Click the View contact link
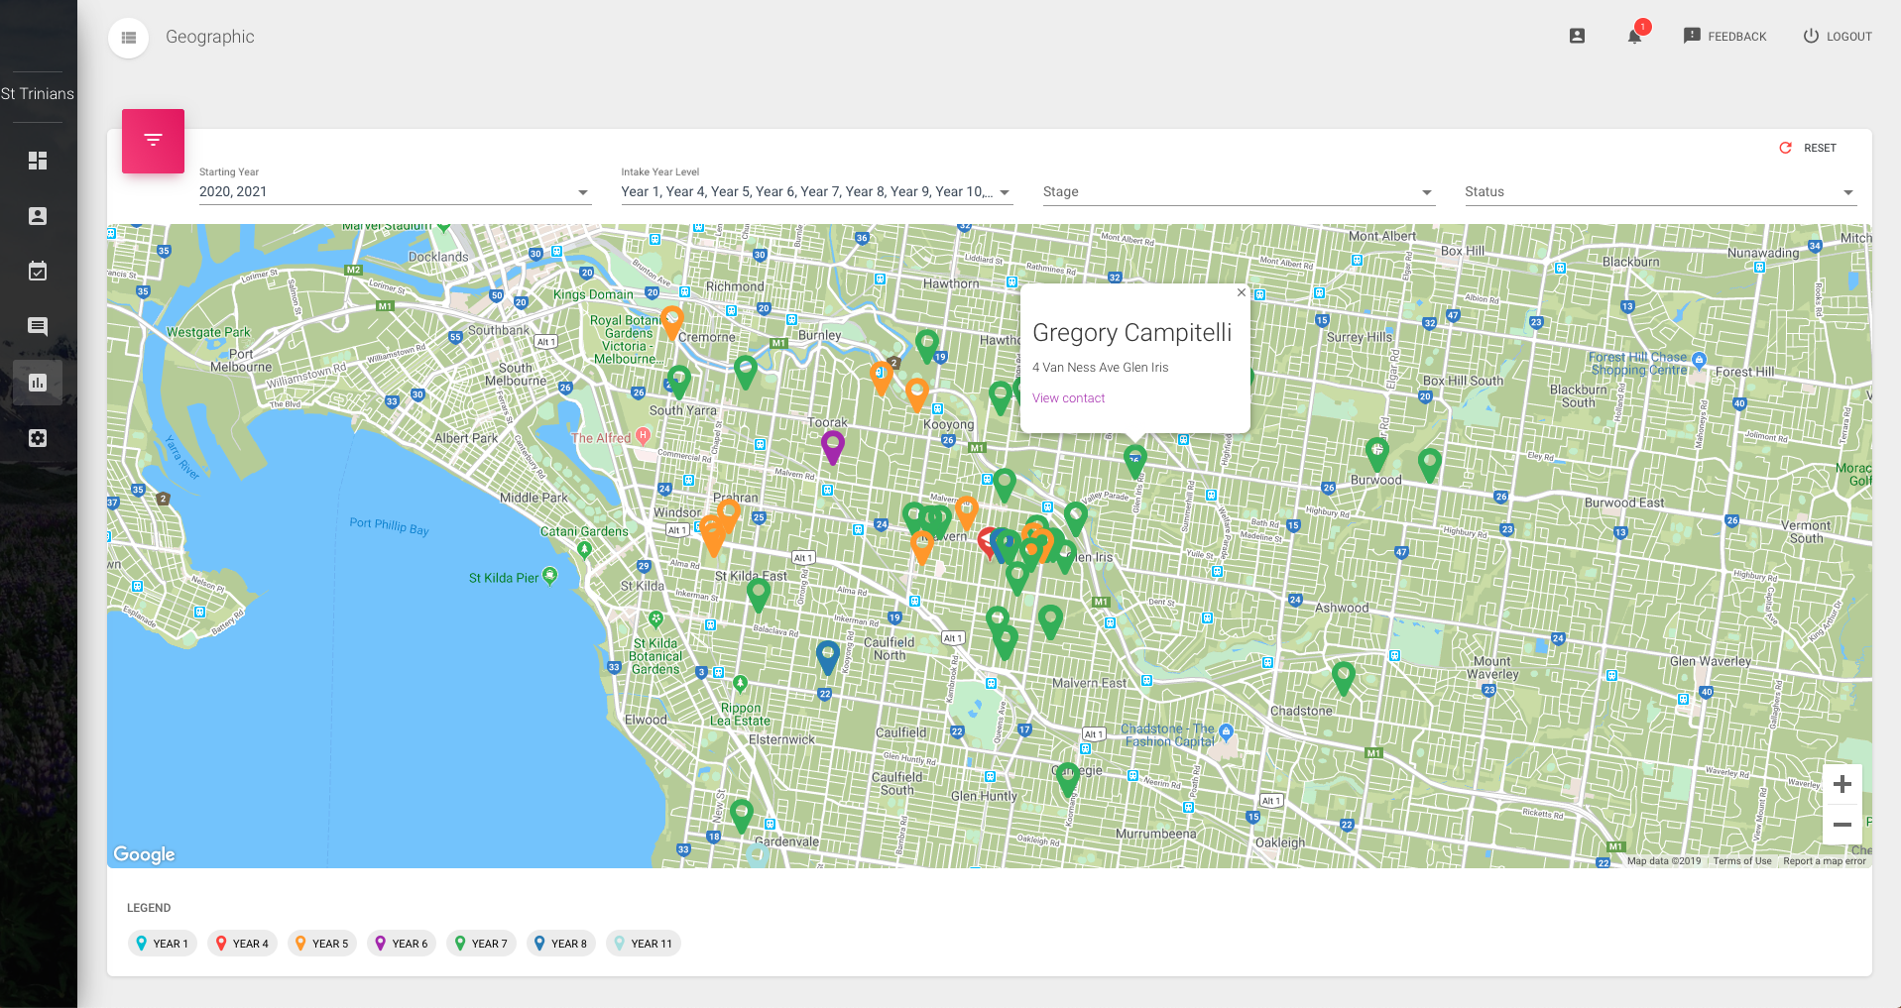 point(1068,398)
